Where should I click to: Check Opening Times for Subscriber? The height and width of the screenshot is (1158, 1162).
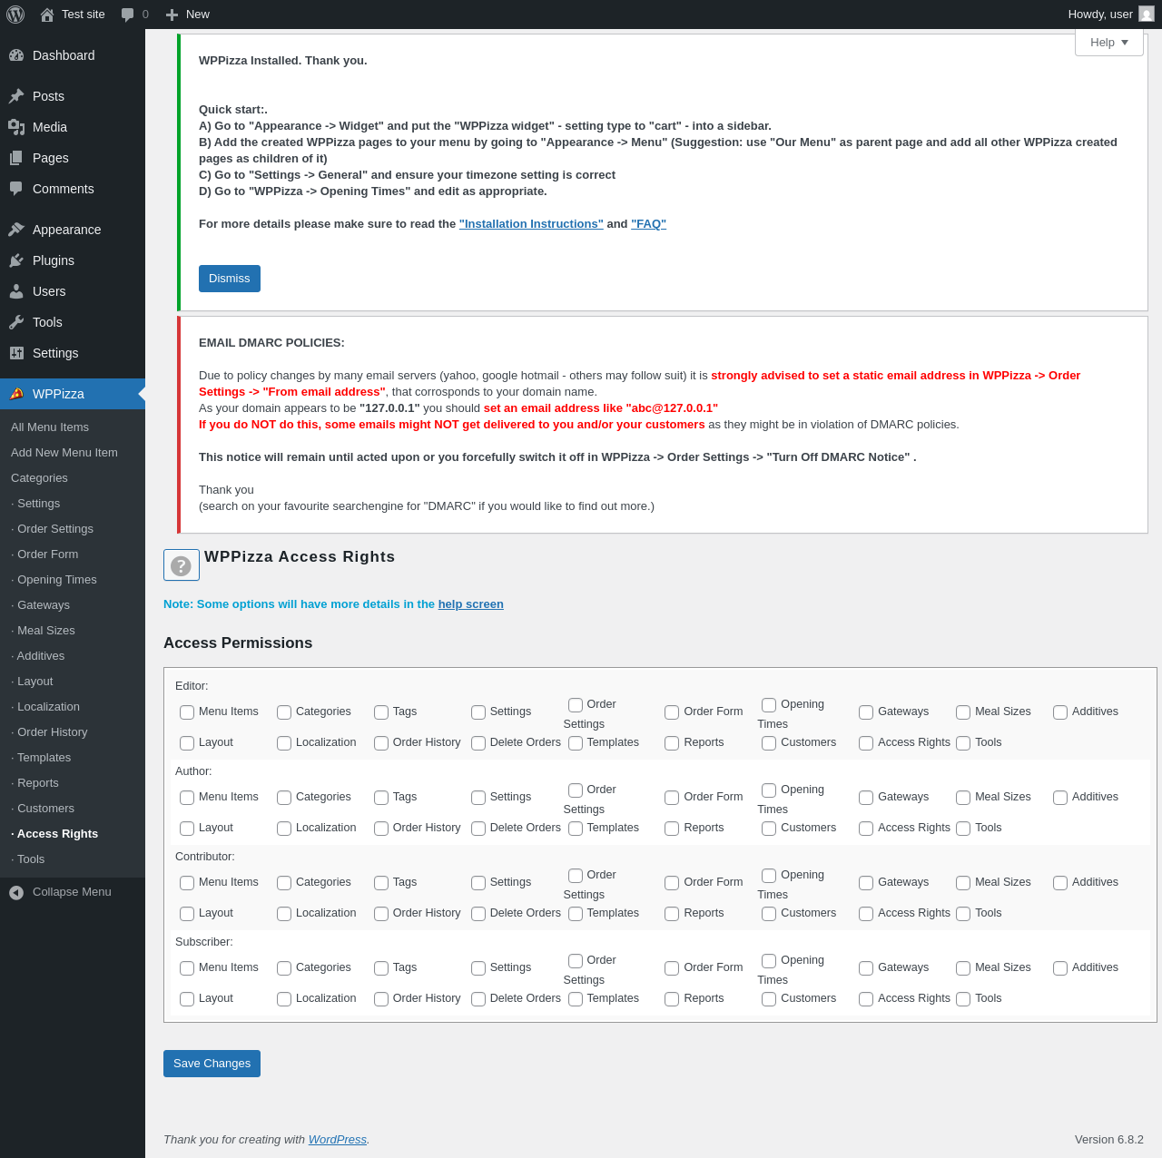[x=769, y=961]
